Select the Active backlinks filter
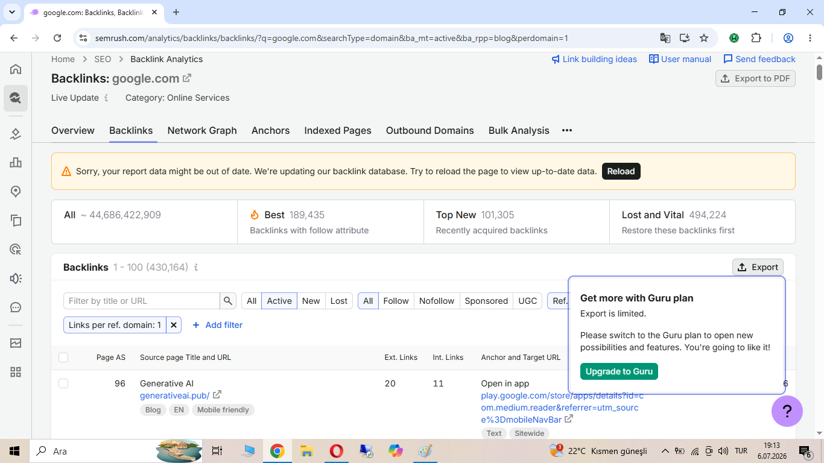Viewport: 824px width, 463px height. tap(279, 301)
